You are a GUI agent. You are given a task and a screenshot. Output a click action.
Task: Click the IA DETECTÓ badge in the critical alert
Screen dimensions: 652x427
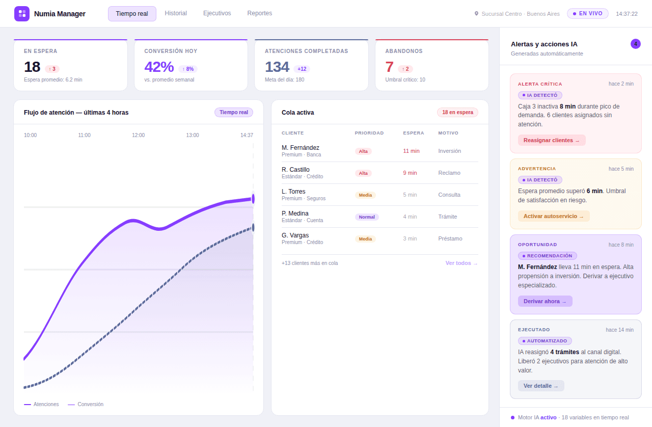(540, 95)
